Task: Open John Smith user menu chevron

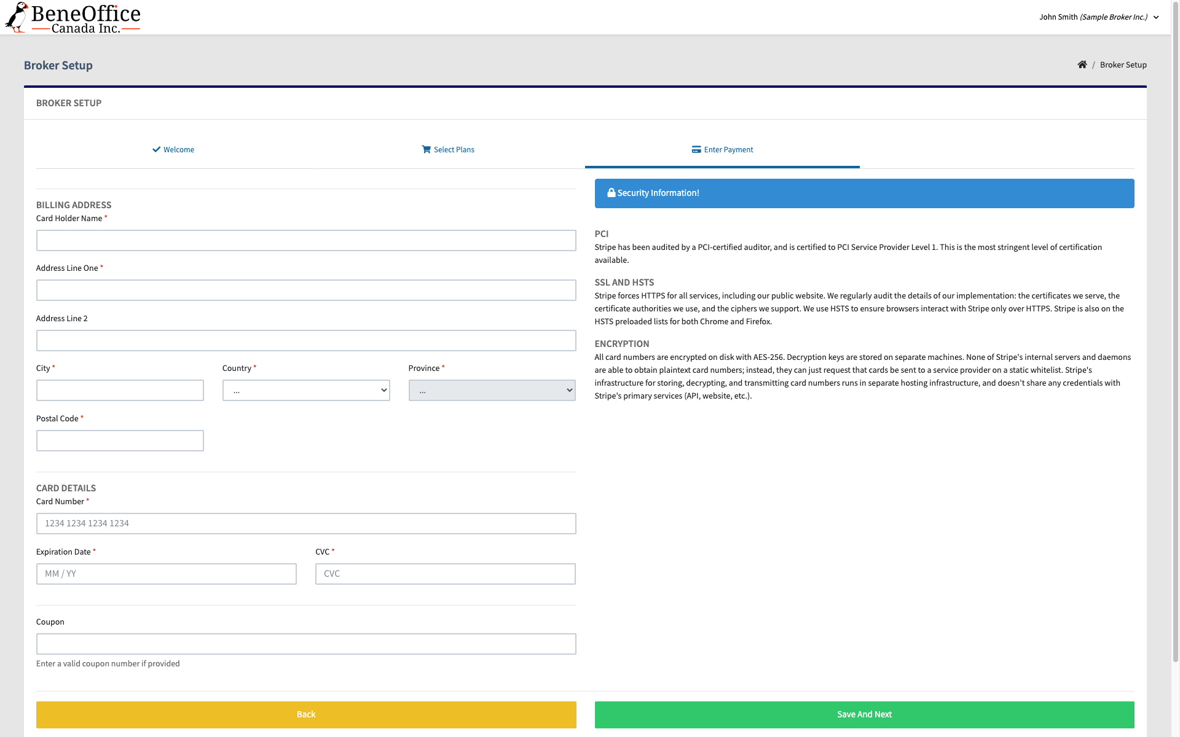Action: (1156, 17)
